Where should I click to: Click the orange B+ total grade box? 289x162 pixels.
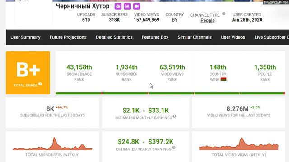click(x=28, y=73)
